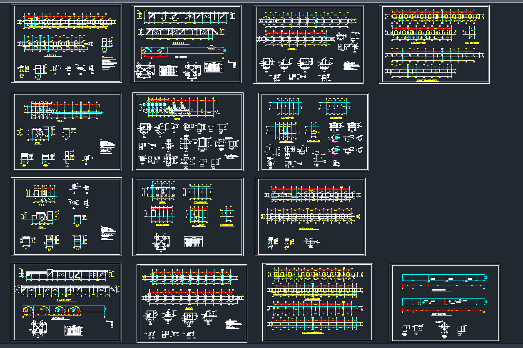Screen dimensions: 523x348
Task: Select the first sheet in the third row
Action: [66, 217]
